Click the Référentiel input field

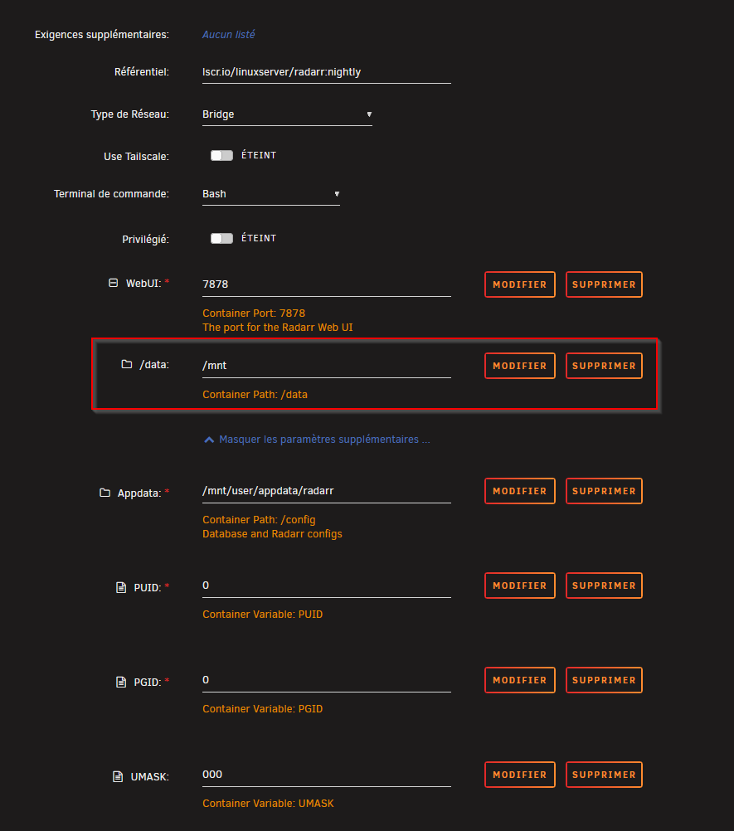point(327,73)
